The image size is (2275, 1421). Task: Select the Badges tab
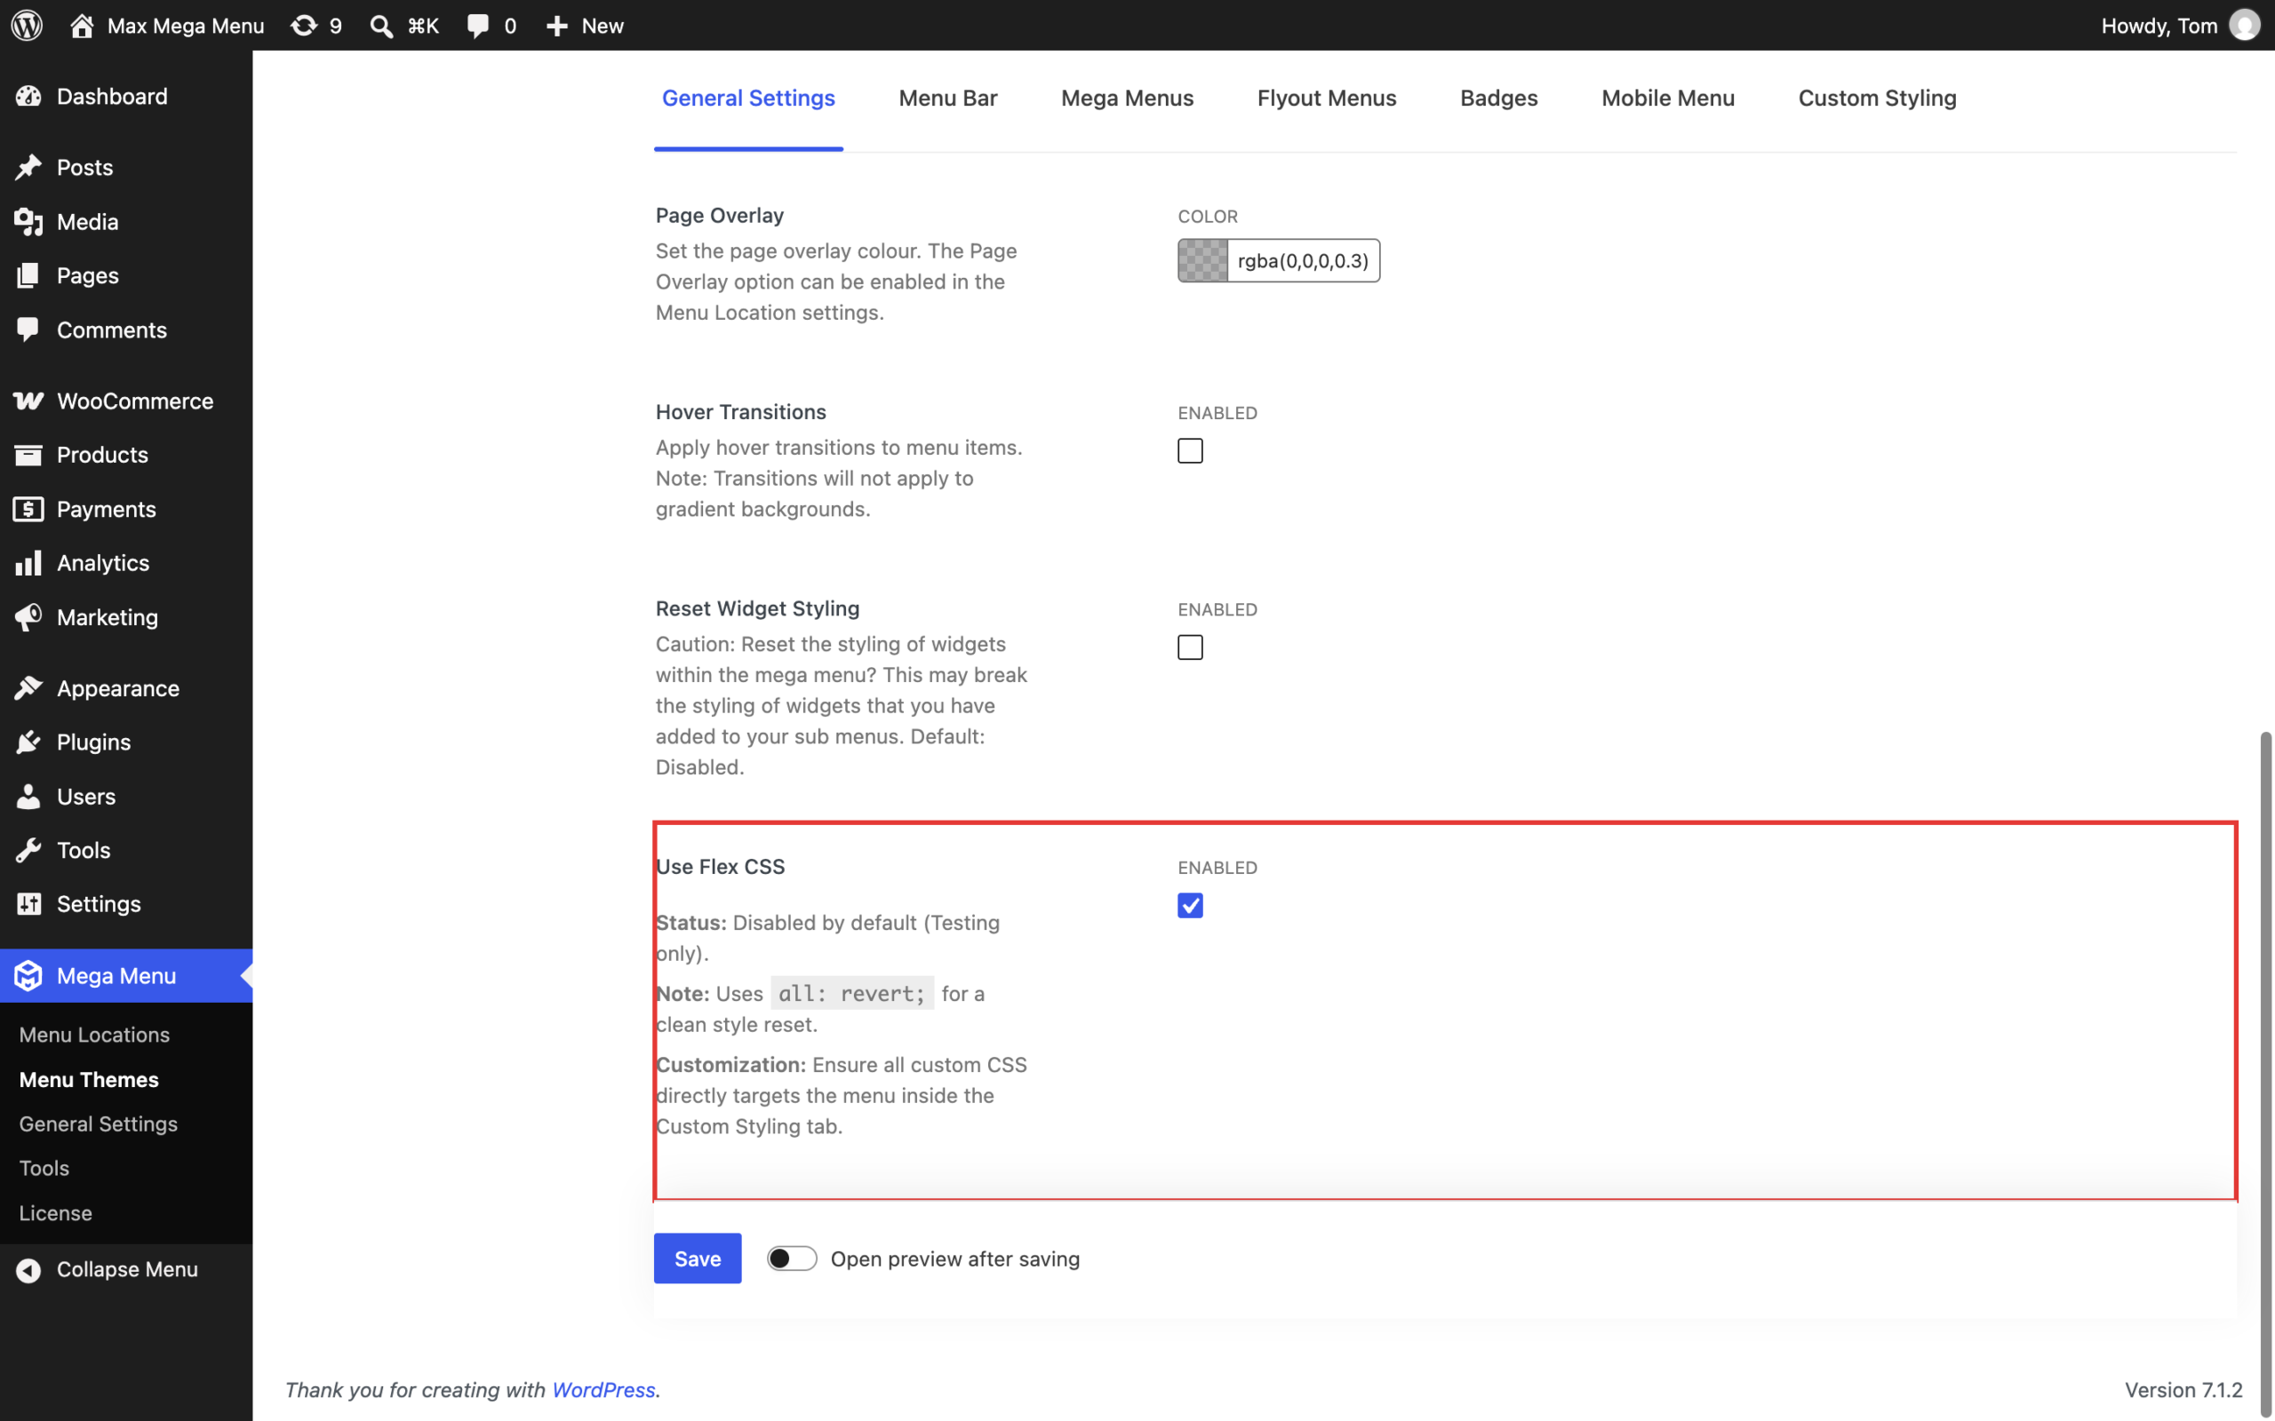click(x=1498, y=98)
